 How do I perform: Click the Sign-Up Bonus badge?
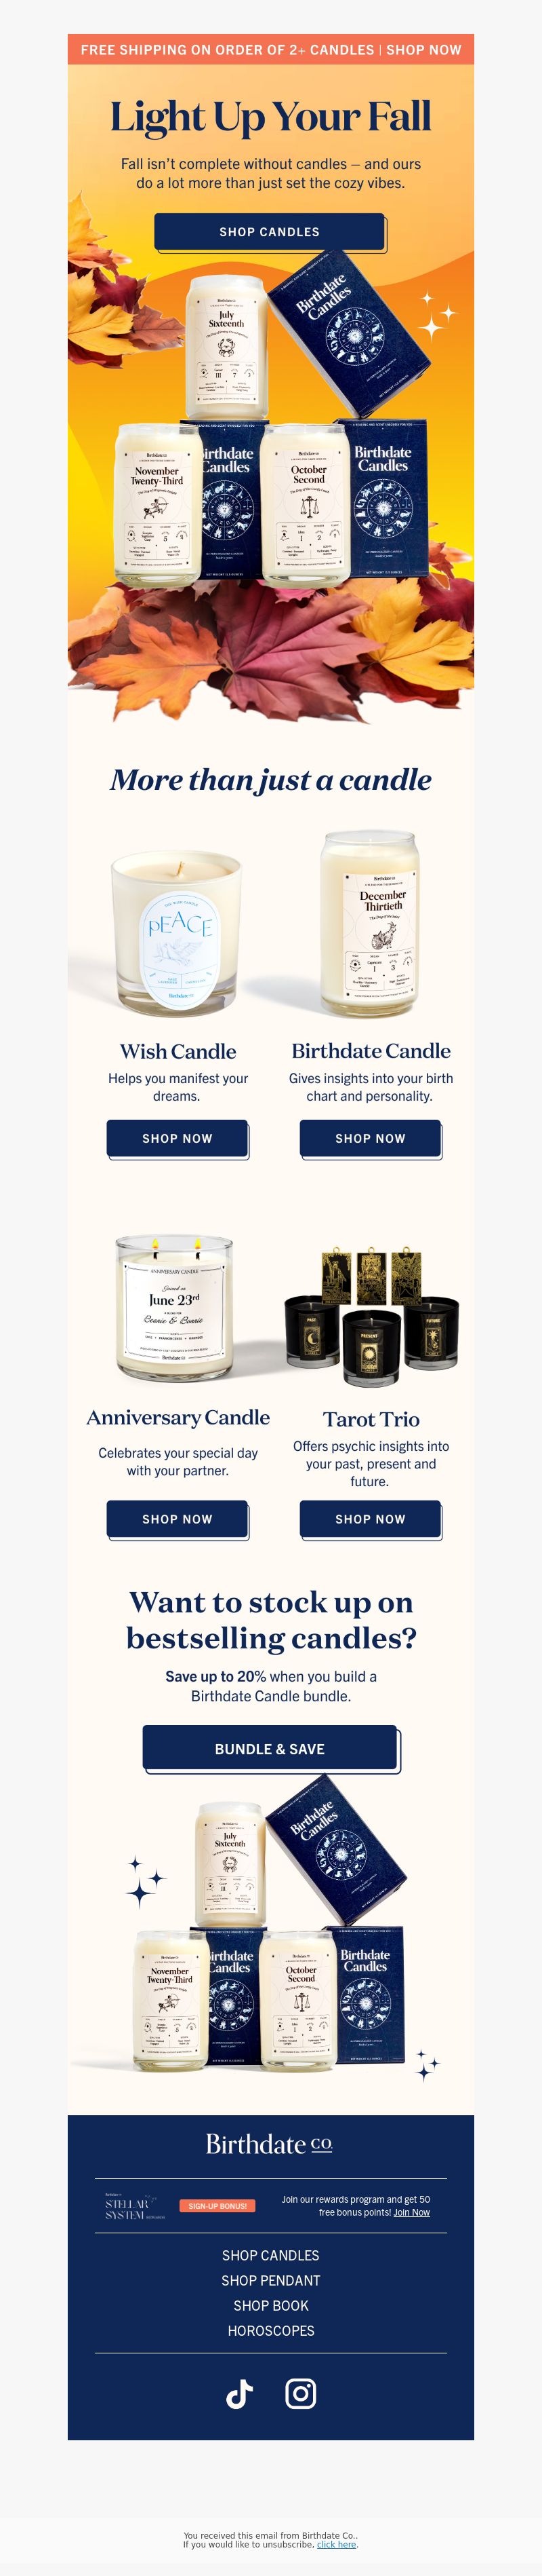click(217, 2205)
